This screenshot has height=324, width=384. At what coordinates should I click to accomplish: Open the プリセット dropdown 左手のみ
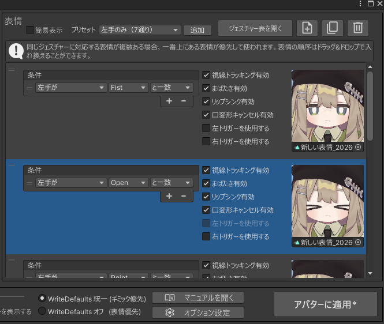(139, 29)
